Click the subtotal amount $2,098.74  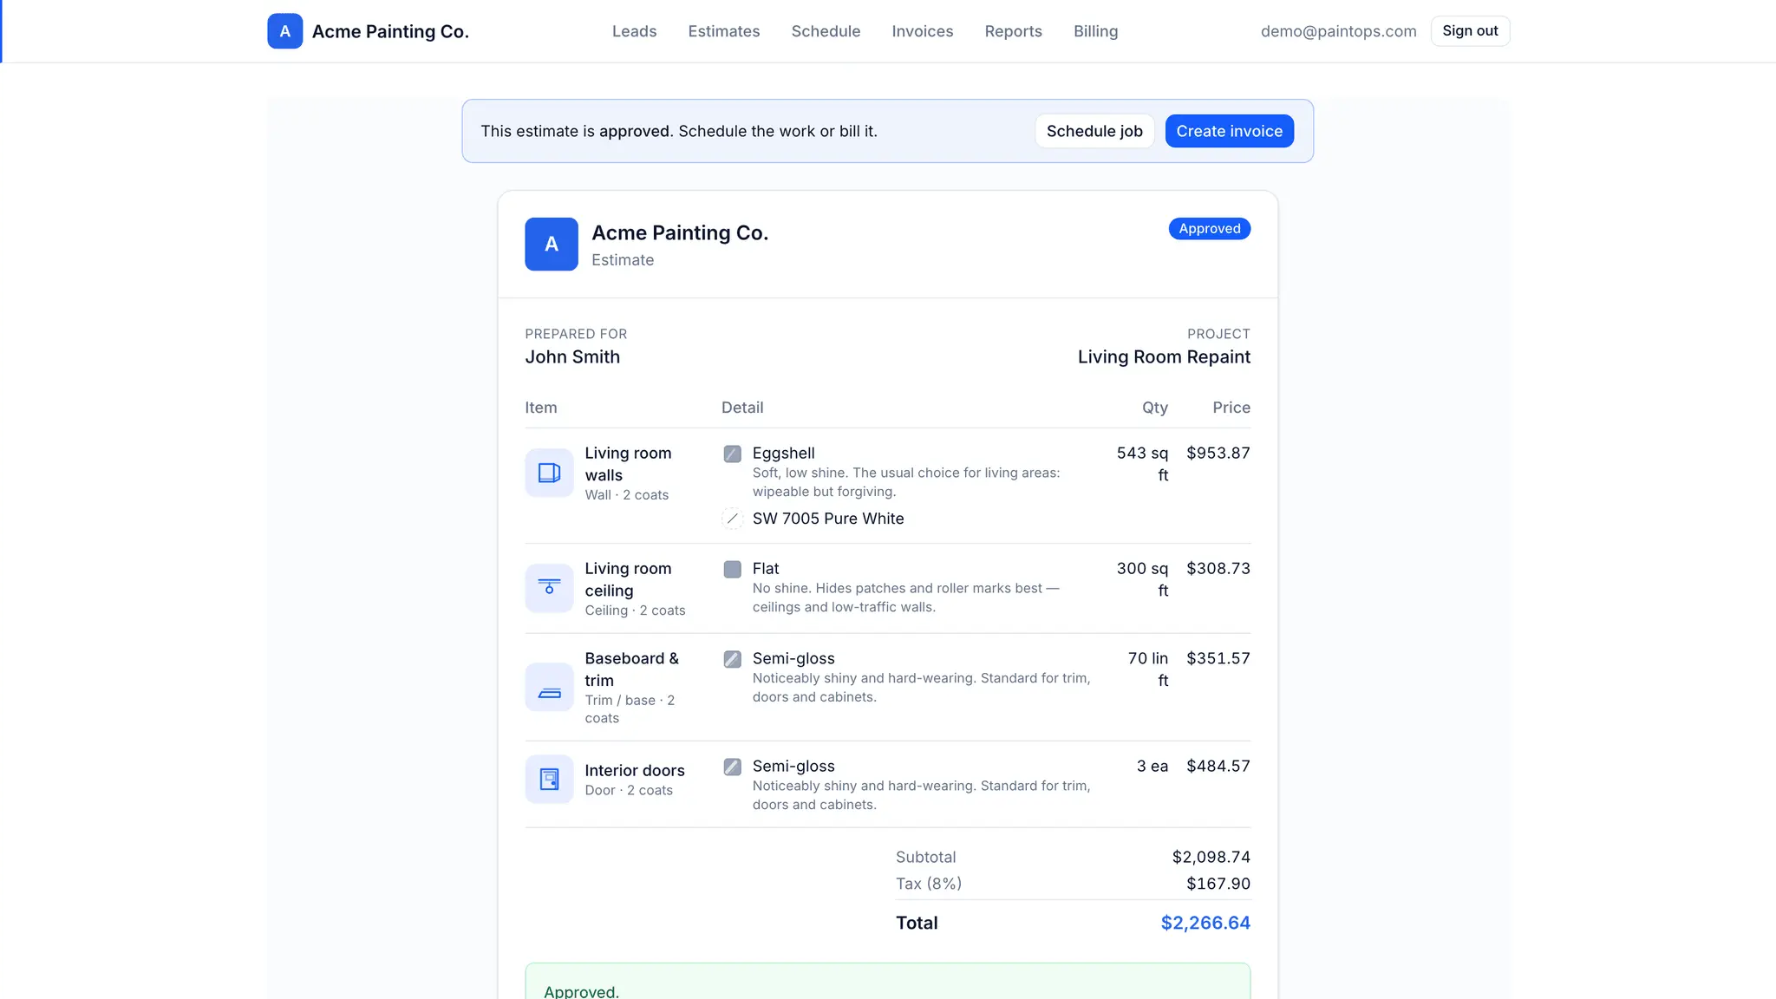[x=1211, y=858]
